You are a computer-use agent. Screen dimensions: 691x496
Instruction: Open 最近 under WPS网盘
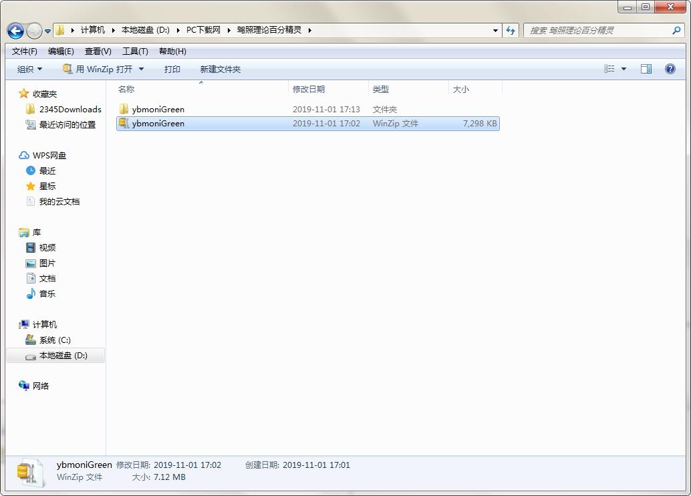(x=41, y=170)
